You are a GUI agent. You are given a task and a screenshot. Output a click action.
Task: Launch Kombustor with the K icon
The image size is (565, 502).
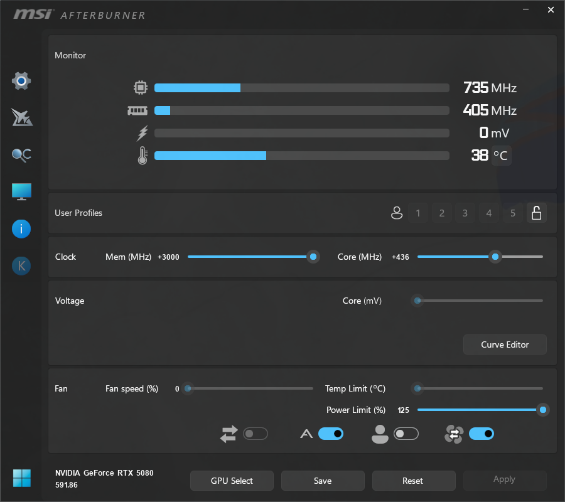click(x=21, y=265)
